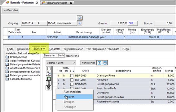This screenshot has height=112, width=176.
Task: Close the Baustelle - Positionen tab
Action: (37, 3)
